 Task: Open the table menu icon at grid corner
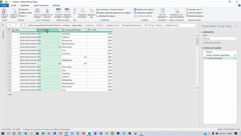(9, 30)
